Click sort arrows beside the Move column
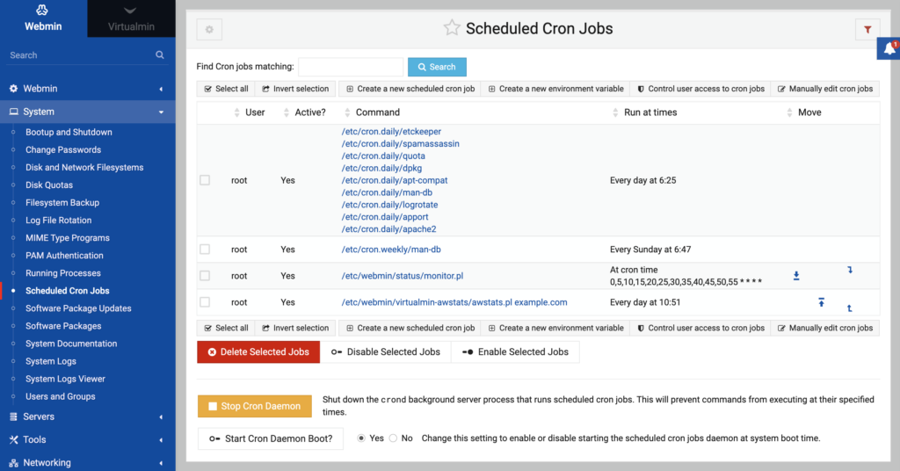 789,112
